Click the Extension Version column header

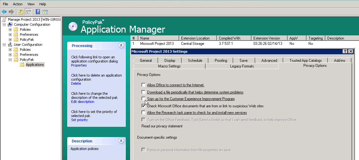pos(269,38)
